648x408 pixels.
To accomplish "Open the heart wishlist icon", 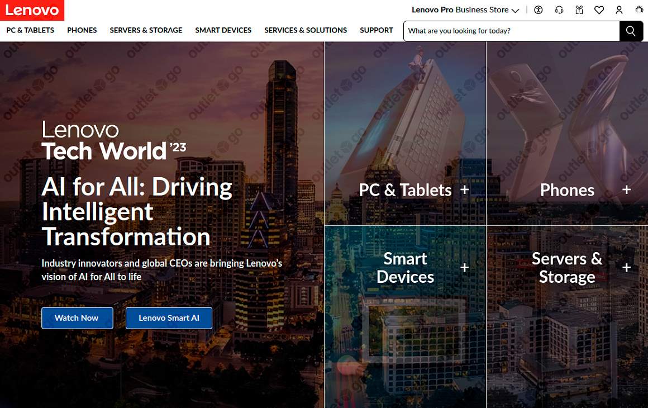I will tap(599, 10).
